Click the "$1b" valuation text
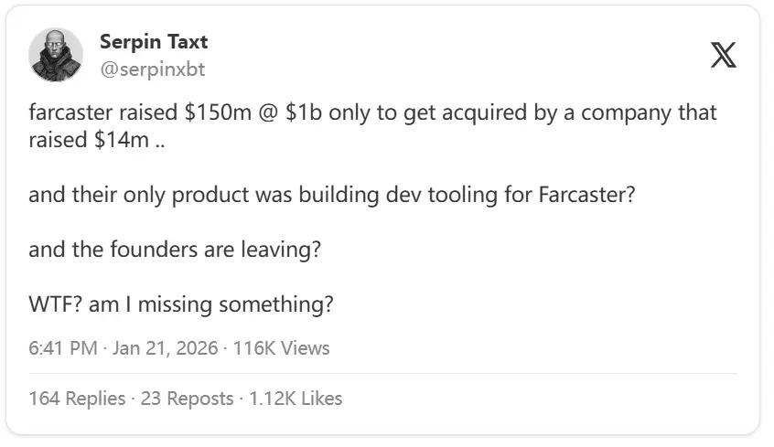Image resolution: width=774 pixels, height=447 pixels. coord(305,113)
